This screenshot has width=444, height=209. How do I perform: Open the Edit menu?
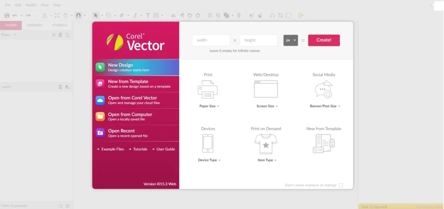click(x=18, y=5)
